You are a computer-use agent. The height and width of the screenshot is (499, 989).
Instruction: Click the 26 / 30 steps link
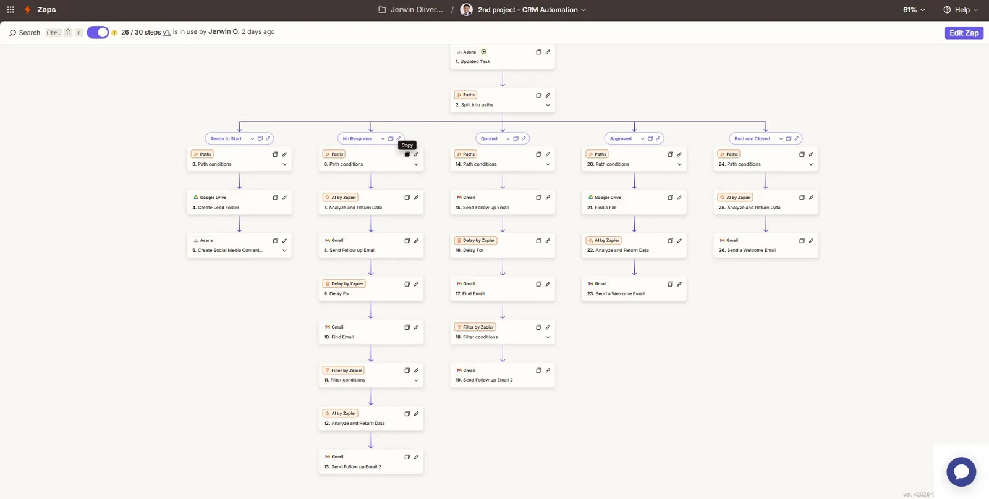pyautogui.click(x=141, y=32)
